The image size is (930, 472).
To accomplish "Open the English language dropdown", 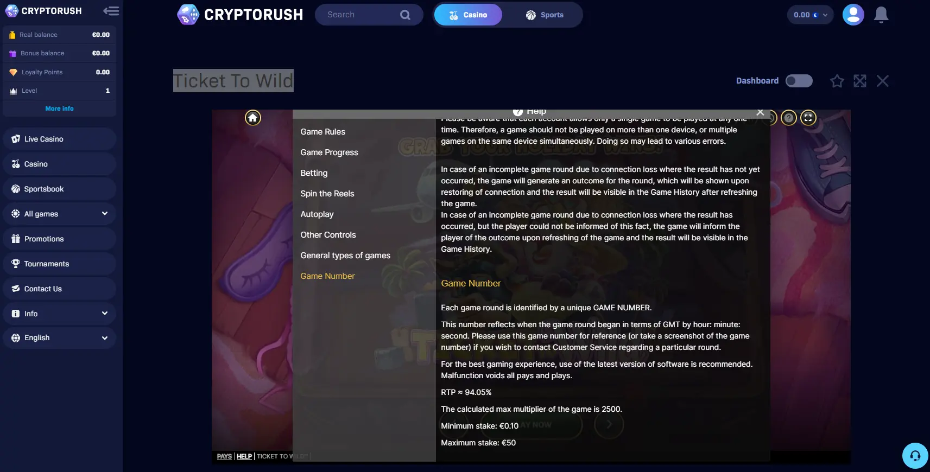I will tap(60, 337).
